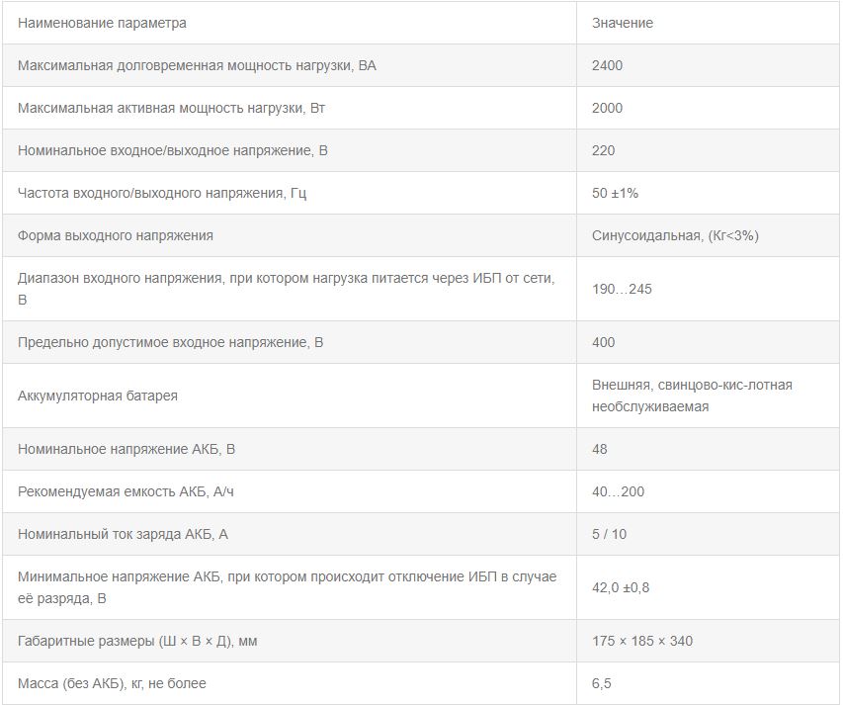Click the 6,5 mass value cell

[602, 683]
